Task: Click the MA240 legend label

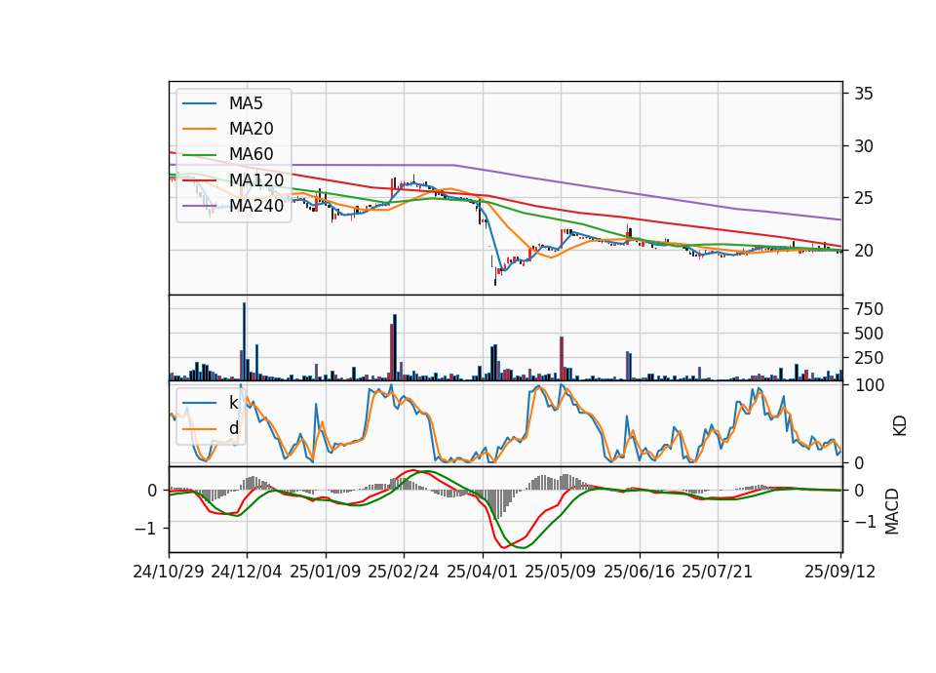Action: 256,206
